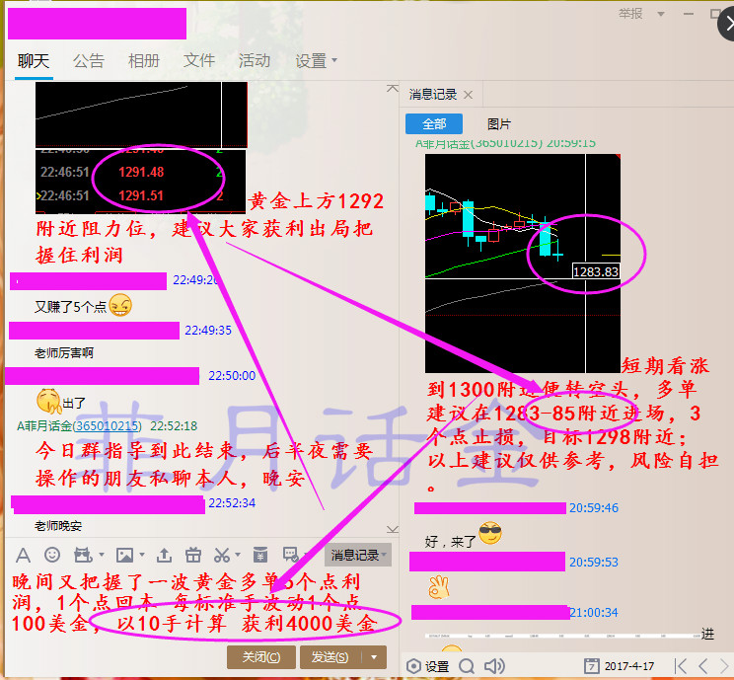Switch to the 公告 tab
734x680 pixels.
[x=88, y=60]
